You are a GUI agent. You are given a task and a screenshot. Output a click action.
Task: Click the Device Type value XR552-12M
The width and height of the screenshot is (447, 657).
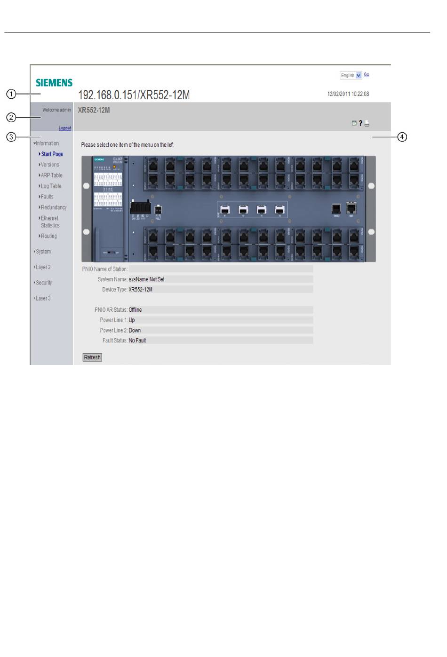(x=140, y=290)
